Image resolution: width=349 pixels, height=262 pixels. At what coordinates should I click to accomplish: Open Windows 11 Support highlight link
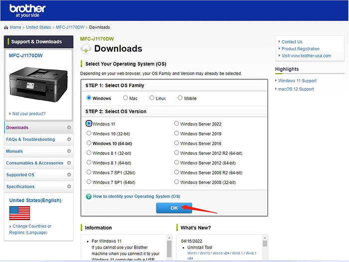(297, 81)
